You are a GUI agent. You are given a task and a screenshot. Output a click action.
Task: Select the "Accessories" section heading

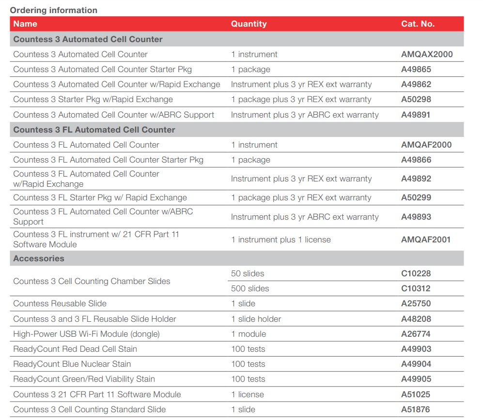39,258
